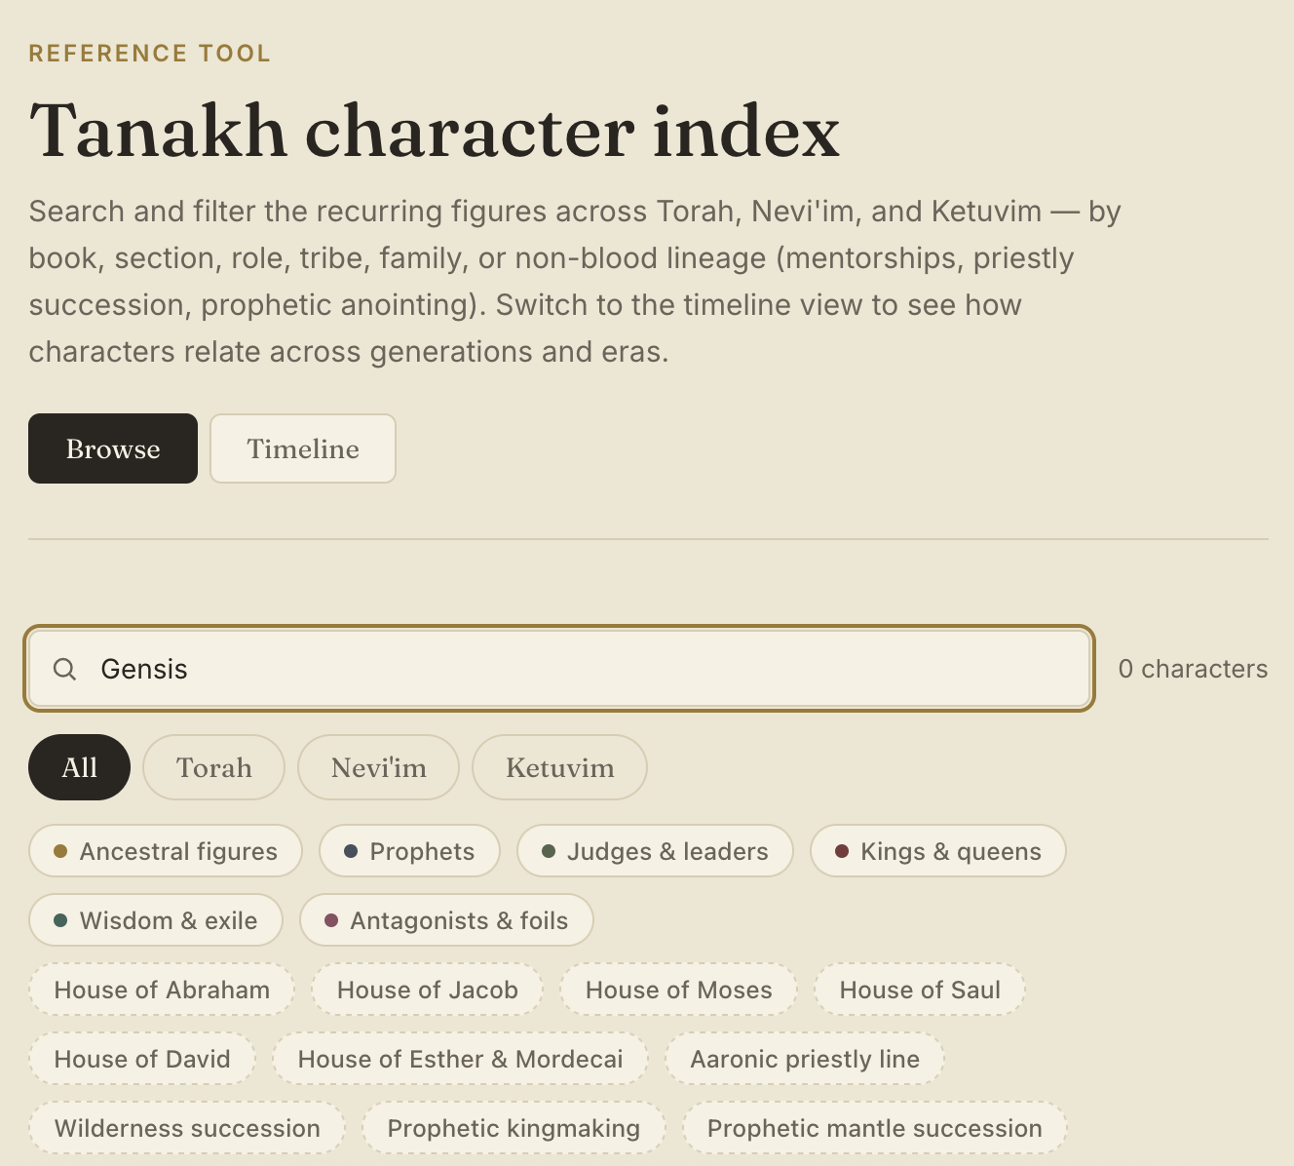Viewport: 1294px width, 1166px height.
Task: Select the Browse view tab
Action: pyautogui.click(x=113, y=448)
